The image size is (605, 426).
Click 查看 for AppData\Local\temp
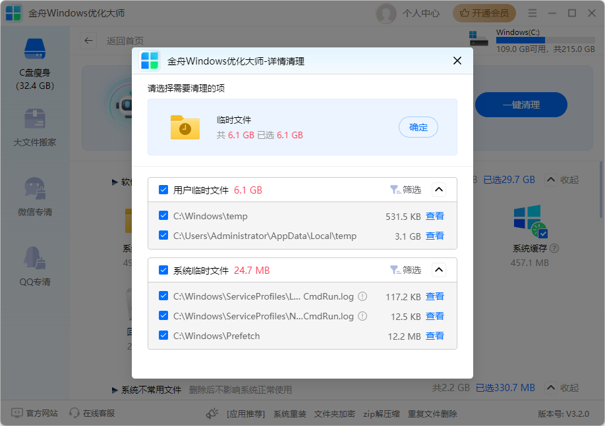pyautogui.click(x=435, y=236)
